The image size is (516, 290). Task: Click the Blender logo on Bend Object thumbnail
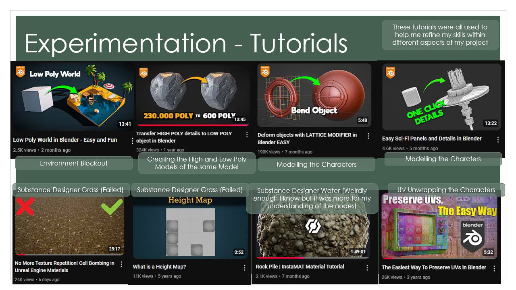265,72
